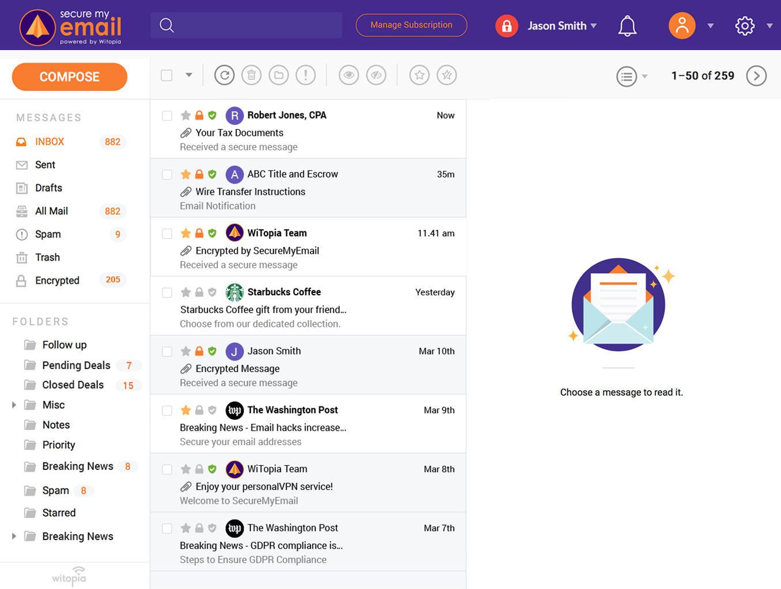Image resolution: width=781 pixels, height=589 pixels.
Task: Click the COMPOSE button
Action: (x=70, y=77)
